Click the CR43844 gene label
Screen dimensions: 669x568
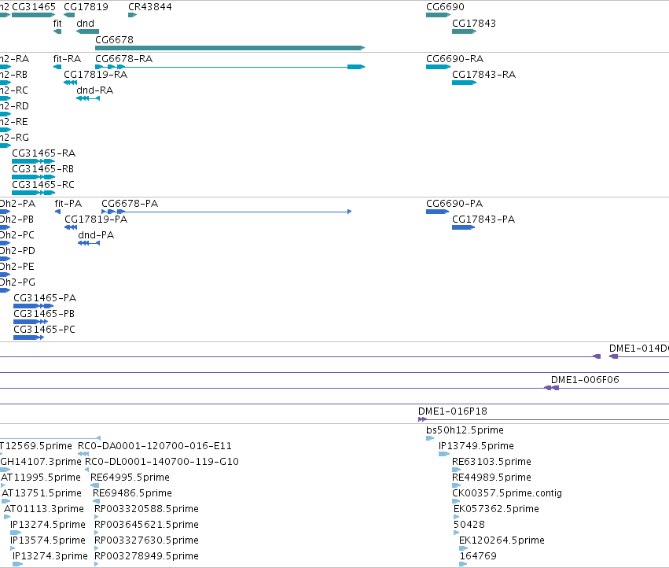150,7
